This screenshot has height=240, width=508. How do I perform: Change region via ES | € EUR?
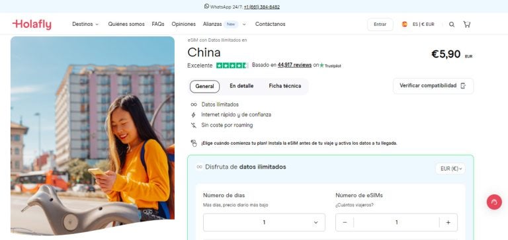coord(423,24)
